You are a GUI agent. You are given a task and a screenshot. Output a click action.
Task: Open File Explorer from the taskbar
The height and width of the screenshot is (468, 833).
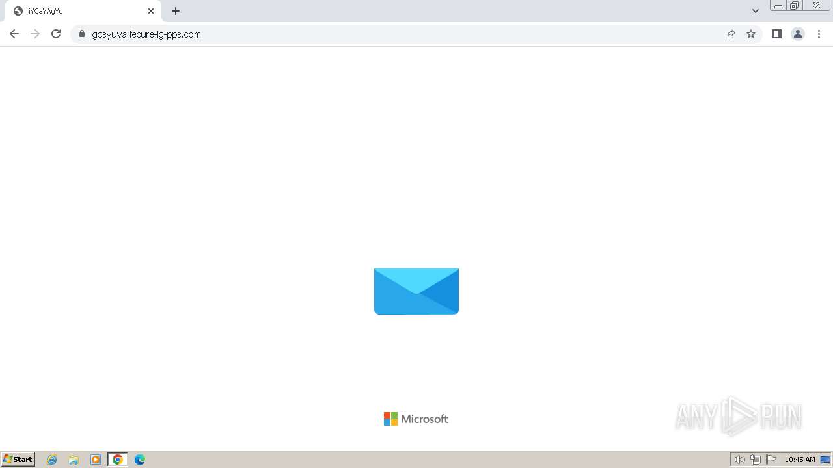coord(74,460)
